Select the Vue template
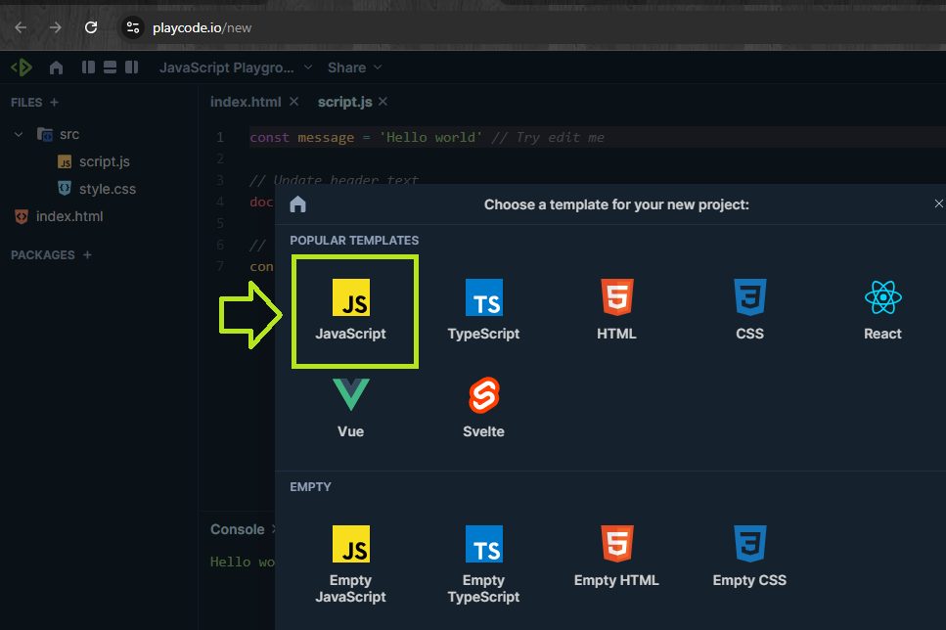Screen dimensions: 946x630 (x=350, y=406)
